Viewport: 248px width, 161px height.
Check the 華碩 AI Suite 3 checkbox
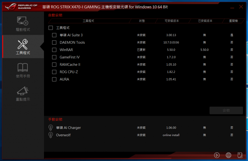coord(54,35)
